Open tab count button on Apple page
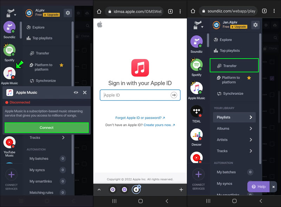Viewport: 281px width, 207px height. (170, 12)
